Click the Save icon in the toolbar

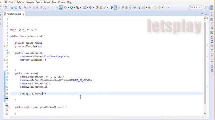pos(12,7)
